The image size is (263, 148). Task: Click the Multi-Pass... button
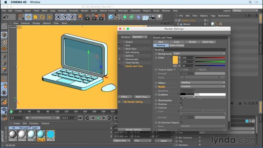[142, 97]
